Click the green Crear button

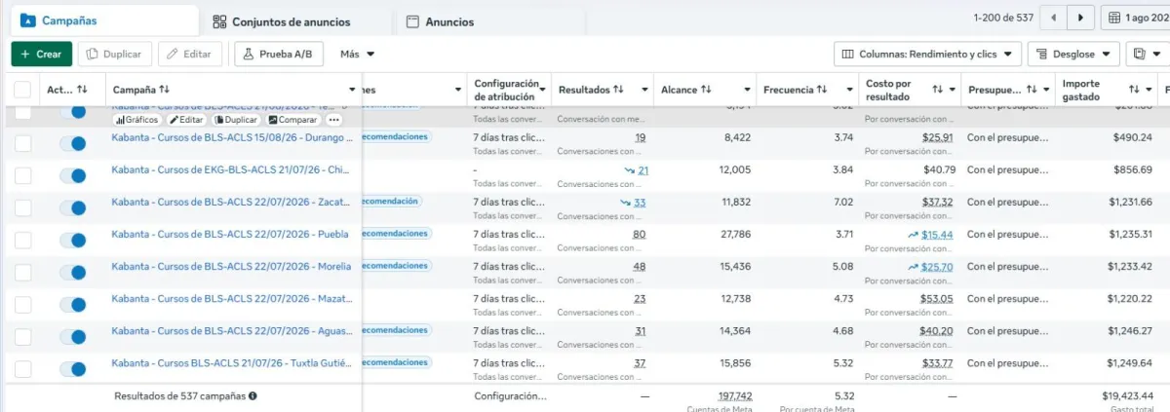click(x=42, y=55)
